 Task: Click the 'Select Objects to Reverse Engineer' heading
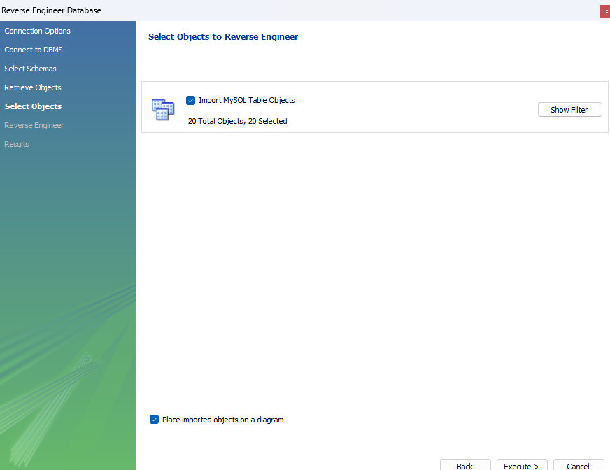pyautogui.click(x=223, y=36)
